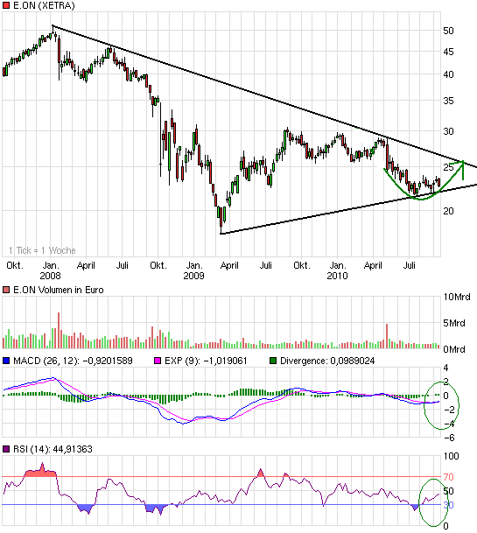
Task: Click the MACD axis value 4
Action: [445, 368]
